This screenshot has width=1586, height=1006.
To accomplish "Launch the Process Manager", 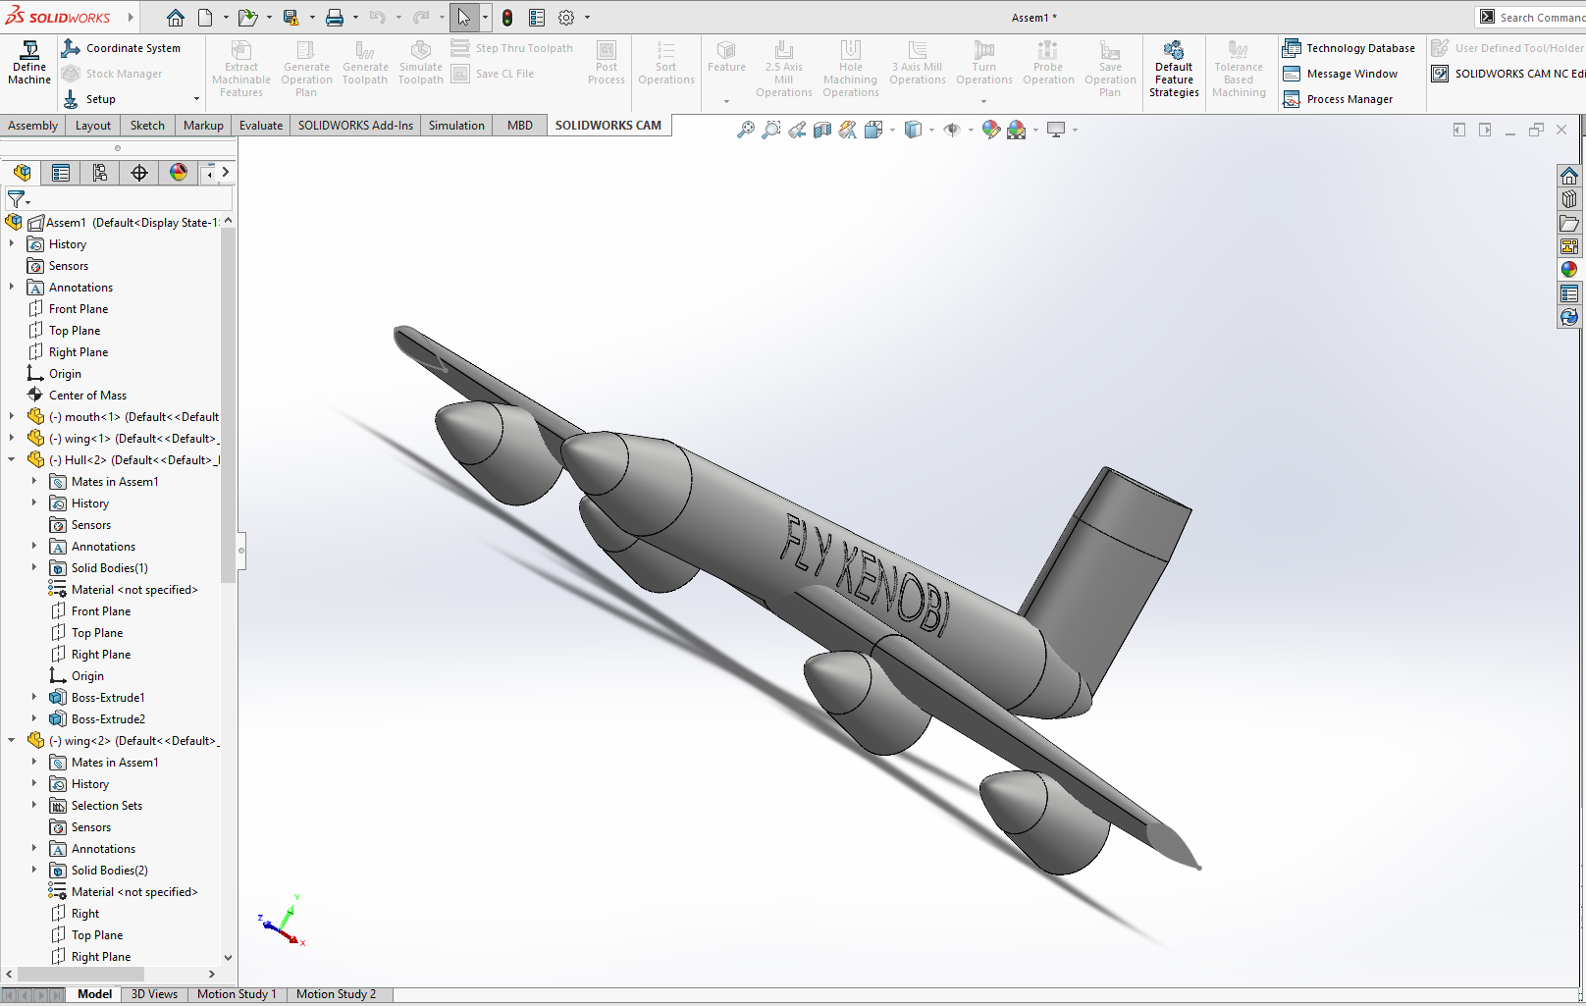I will point(1338,99).
